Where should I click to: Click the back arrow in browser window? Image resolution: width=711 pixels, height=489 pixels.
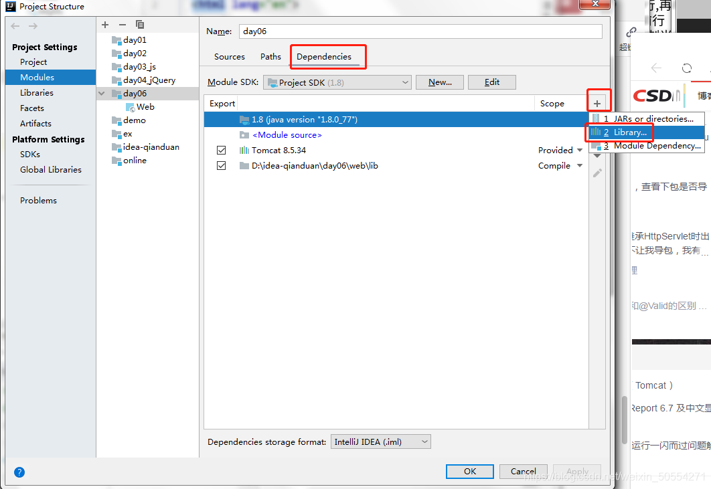tap(656, 68)
